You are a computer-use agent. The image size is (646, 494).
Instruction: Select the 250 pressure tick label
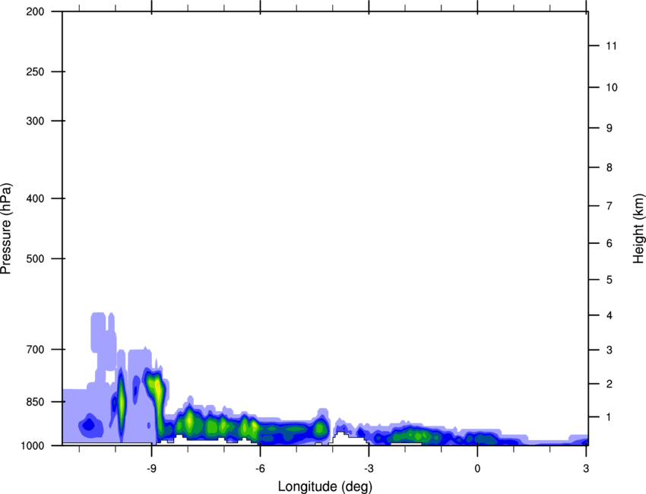35,71
